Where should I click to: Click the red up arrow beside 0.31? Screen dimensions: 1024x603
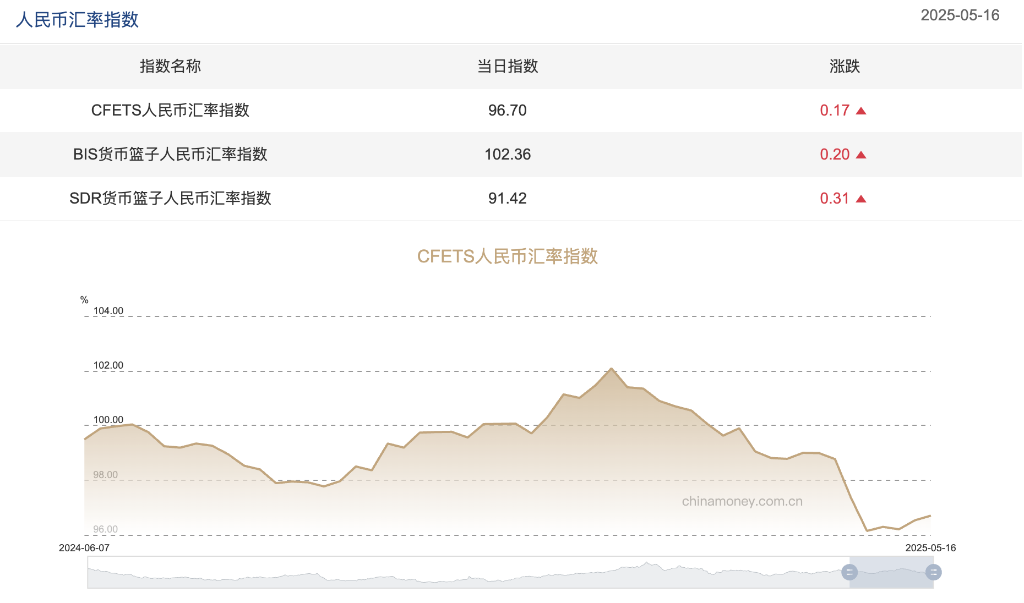point(862,199)
